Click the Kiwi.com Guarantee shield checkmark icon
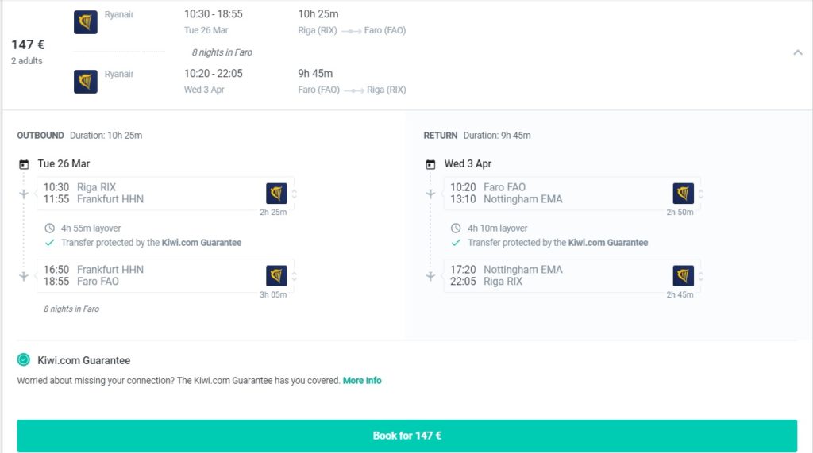This screenshot has width=813, height=453. (x=24, y=360)
